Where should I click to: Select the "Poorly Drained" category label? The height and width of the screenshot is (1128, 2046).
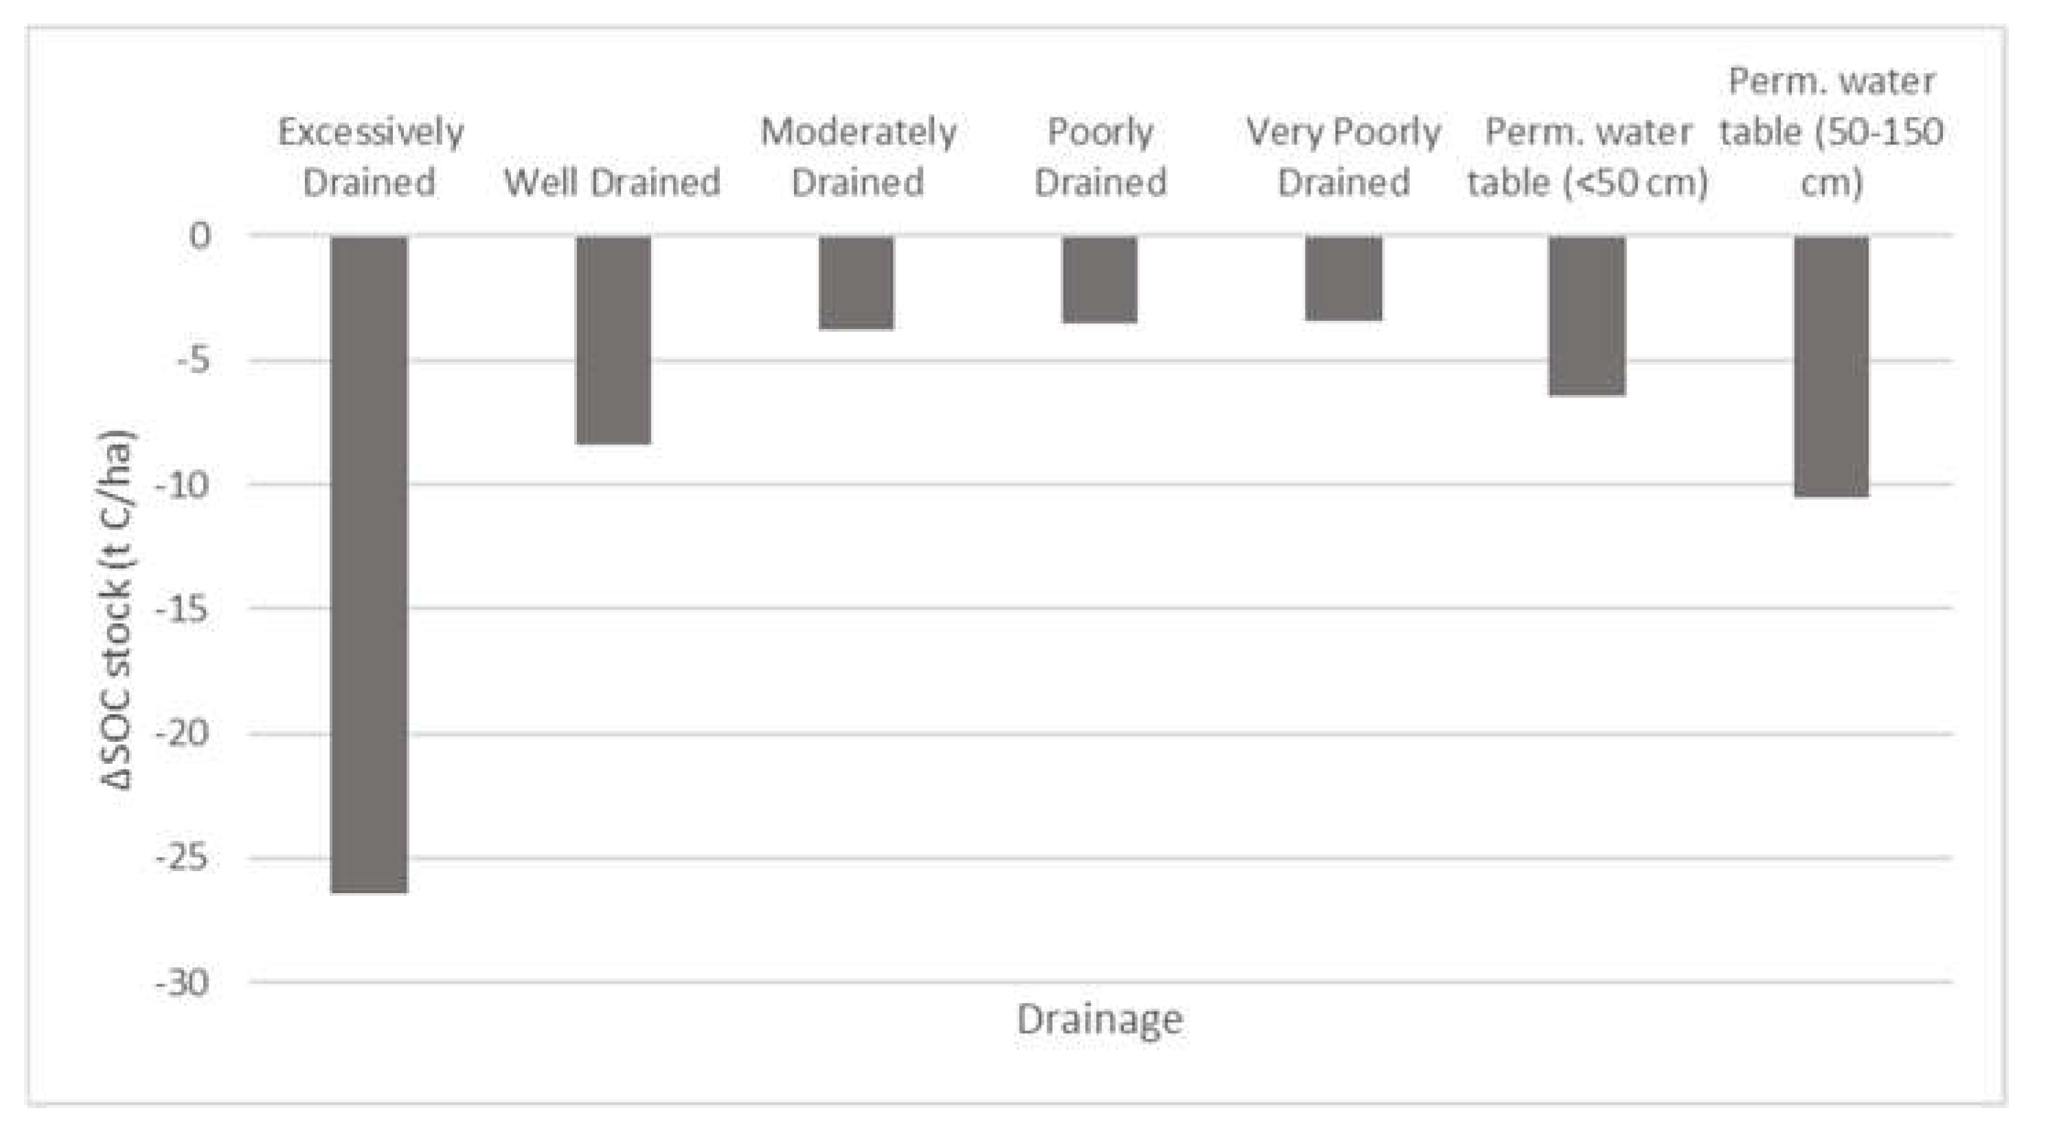coord(1101,157)
